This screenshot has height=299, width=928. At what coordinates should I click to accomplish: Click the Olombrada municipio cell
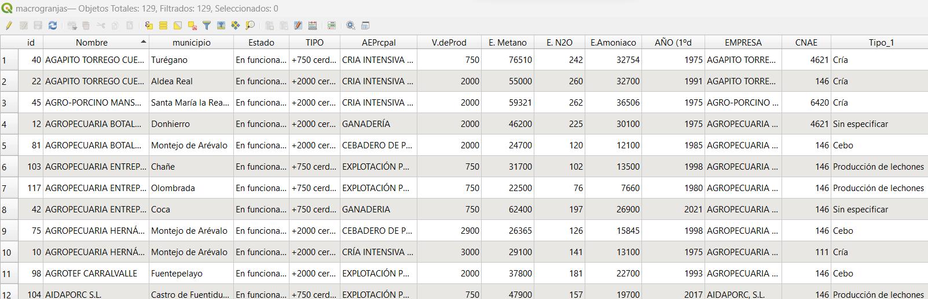pos(192,188)
